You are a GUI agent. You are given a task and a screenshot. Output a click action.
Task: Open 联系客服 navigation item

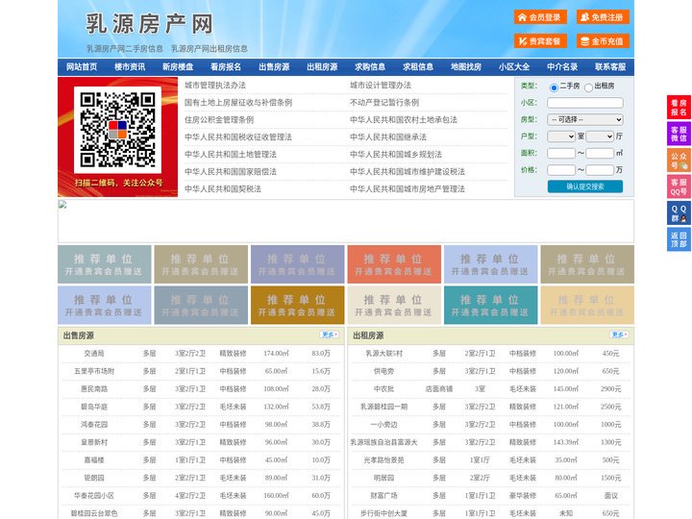(610, 67)
